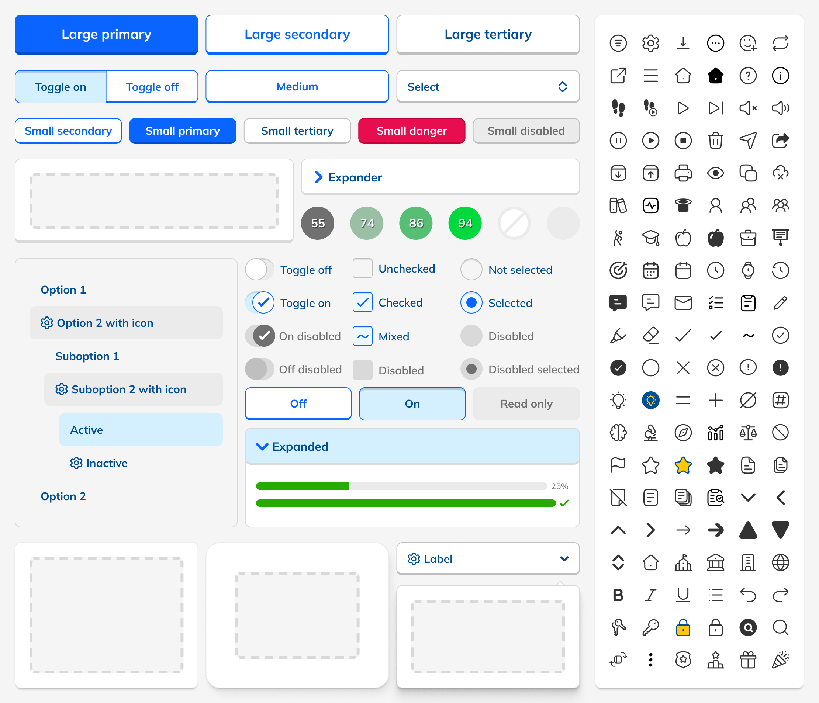This screenshot has width=819, height=703.
Task: Check the Unchecked checkbox
Action: tap(362, 269)
